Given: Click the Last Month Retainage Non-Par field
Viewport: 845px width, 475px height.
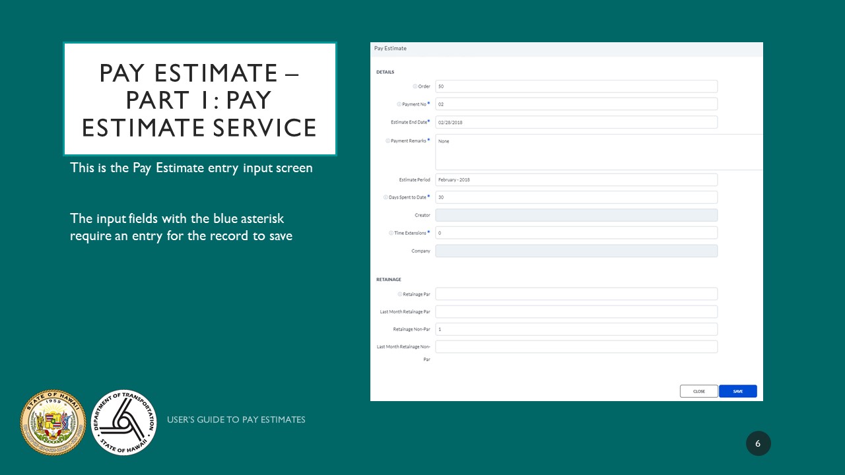Looking at the screenshot, I should 576,346.
